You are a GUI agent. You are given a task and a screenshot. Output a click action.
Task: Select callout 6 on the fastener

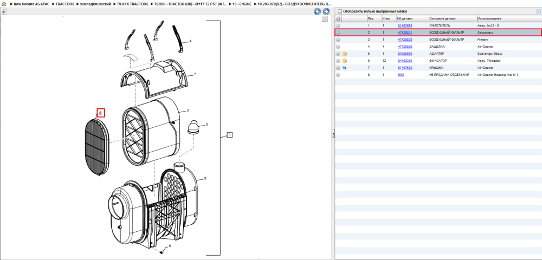(170, 246)
